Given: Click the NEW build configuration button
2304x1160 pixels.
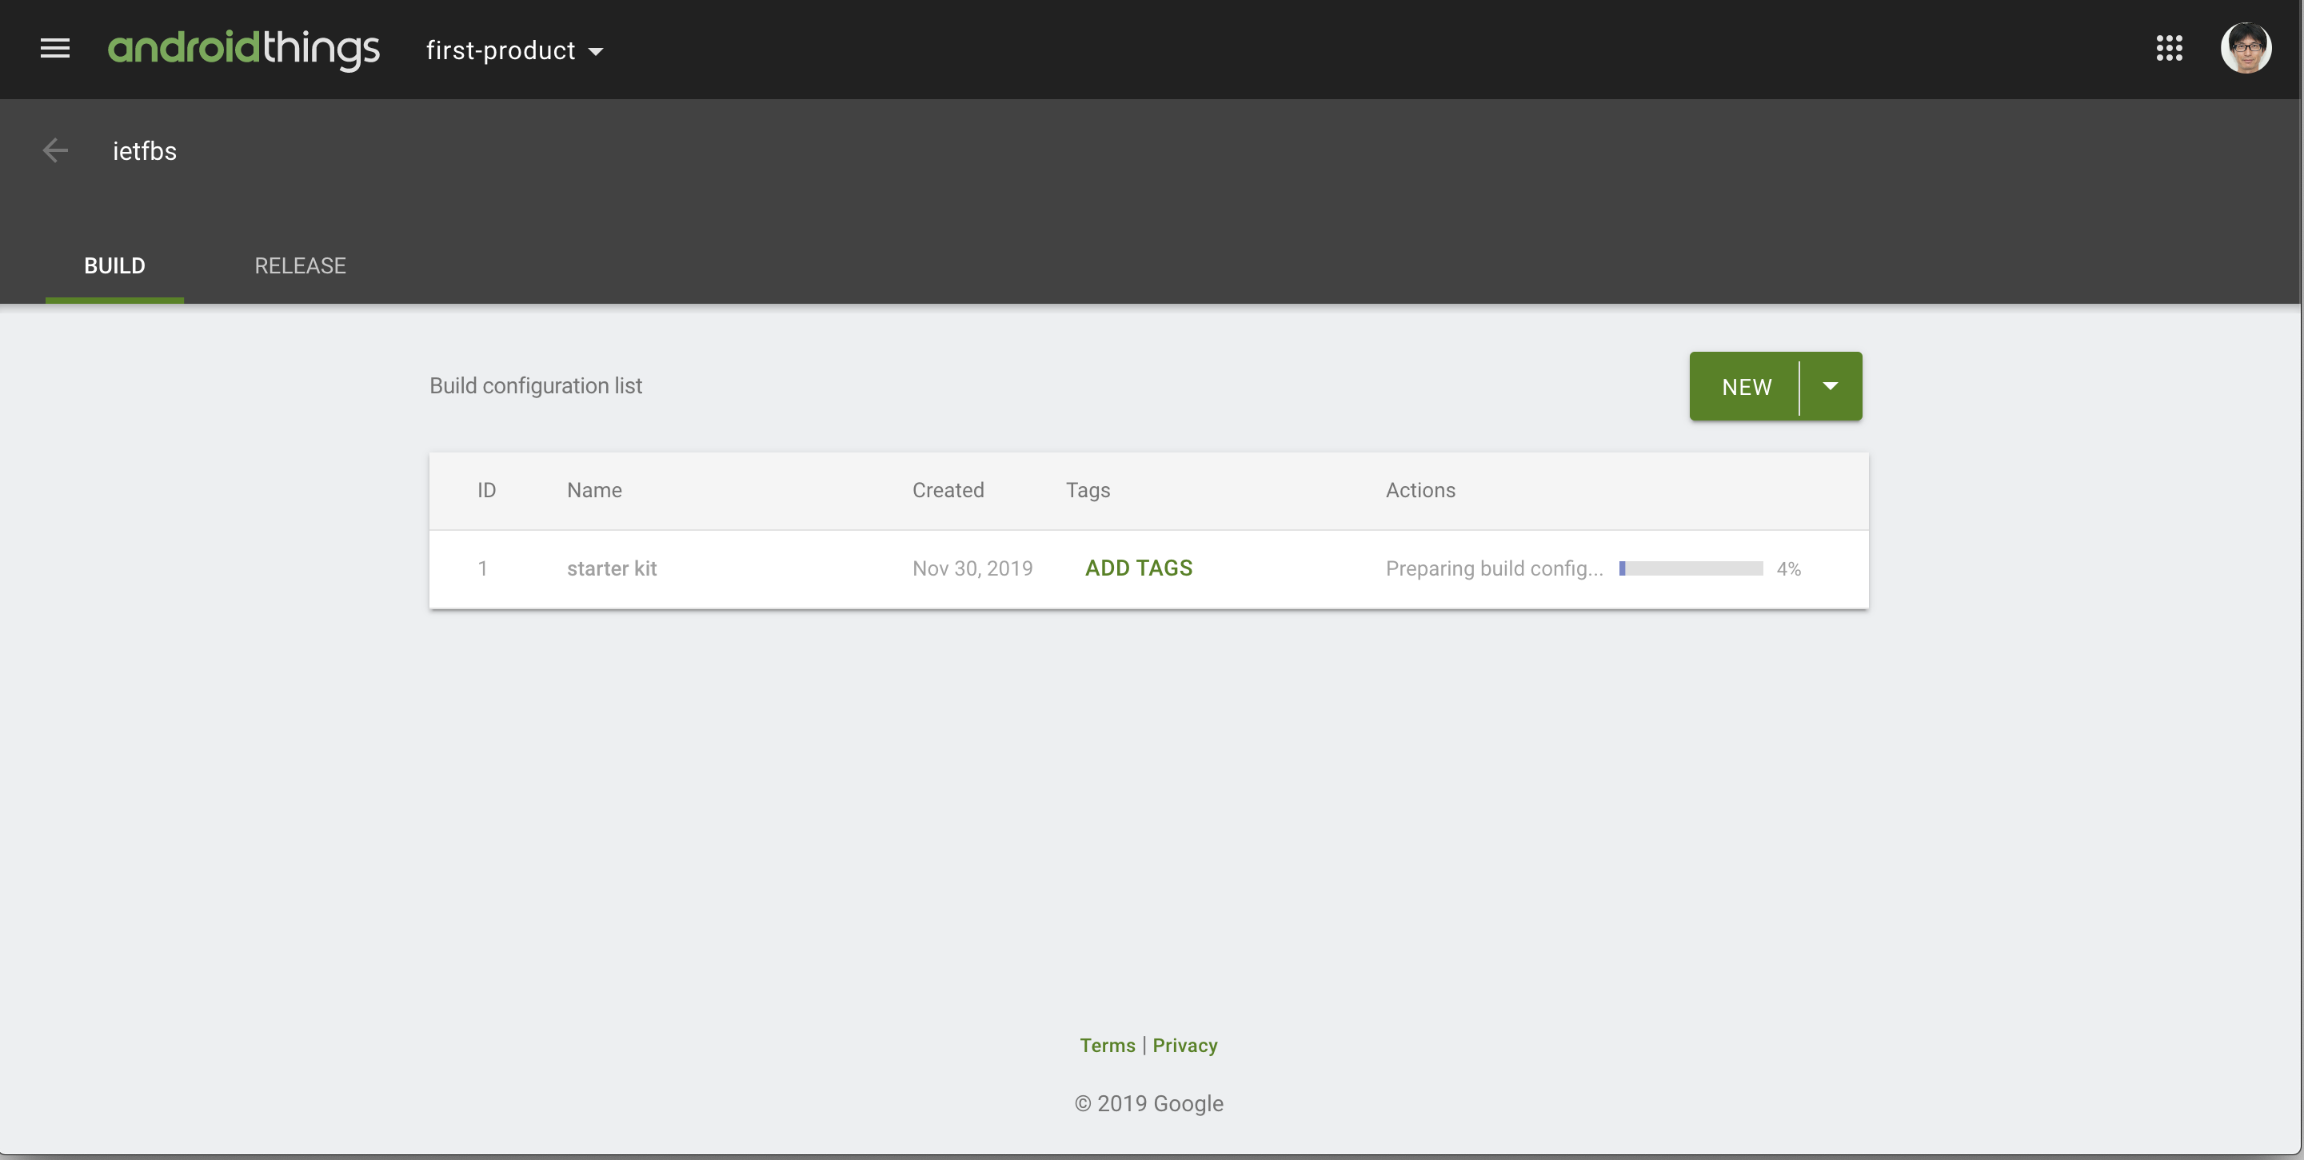Looking at the screenshot, I should [1746, 386].
